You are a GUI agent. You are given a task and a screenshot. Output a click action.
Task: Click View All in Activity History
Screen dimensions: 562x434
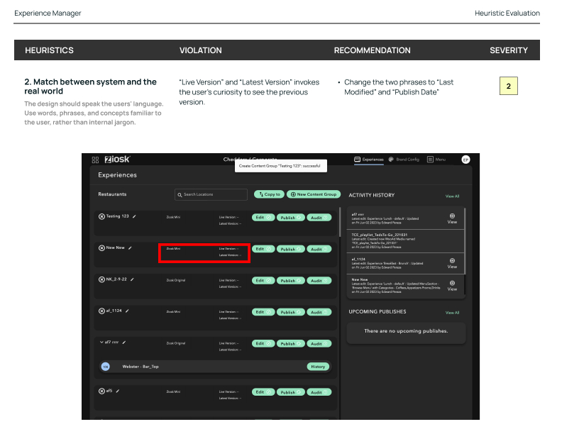[452, 196]
